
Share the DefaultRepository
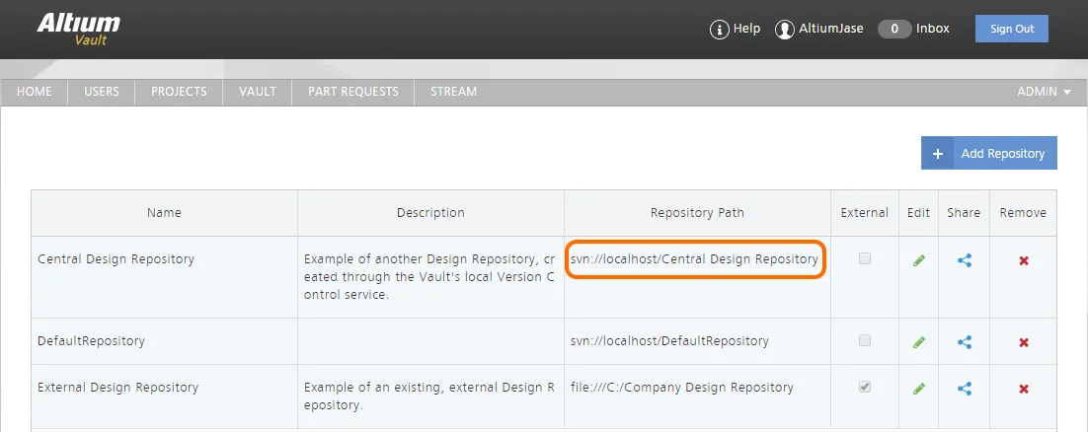pos(964,342)
